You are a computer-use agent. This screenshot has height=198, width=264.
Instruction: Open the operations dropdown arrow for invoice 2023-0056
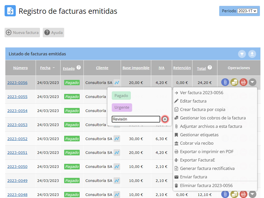tap(252, 82)
